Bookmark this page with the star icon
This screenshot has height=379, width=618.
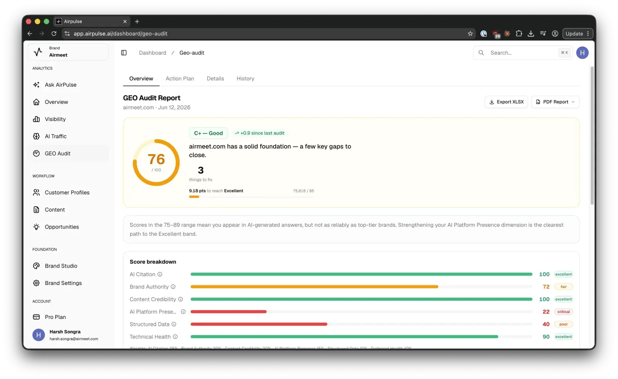coord(470,34)
